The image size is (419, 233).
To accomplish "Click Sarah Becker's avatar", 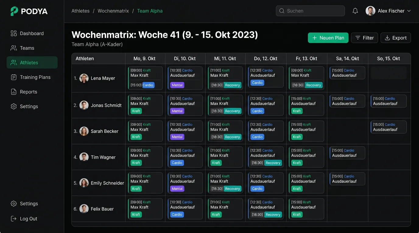I will click(84, 131).
